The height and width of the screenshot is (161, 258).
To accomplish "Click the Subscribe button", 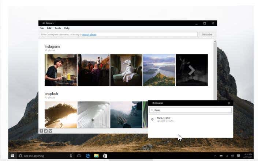I will [x=207, y=34].
